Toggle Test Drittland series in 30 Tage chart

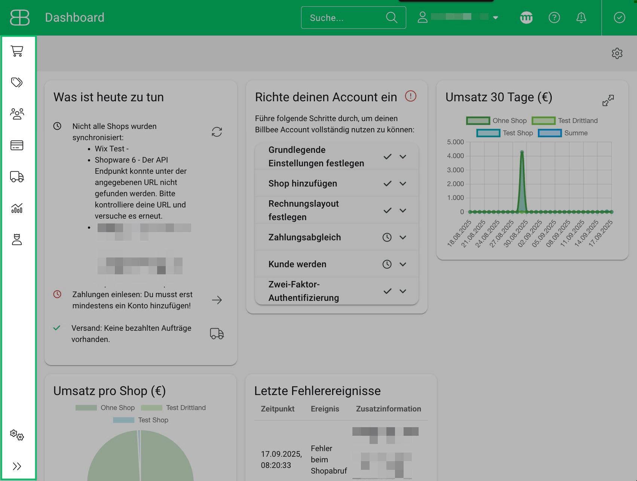coord(565,121)
